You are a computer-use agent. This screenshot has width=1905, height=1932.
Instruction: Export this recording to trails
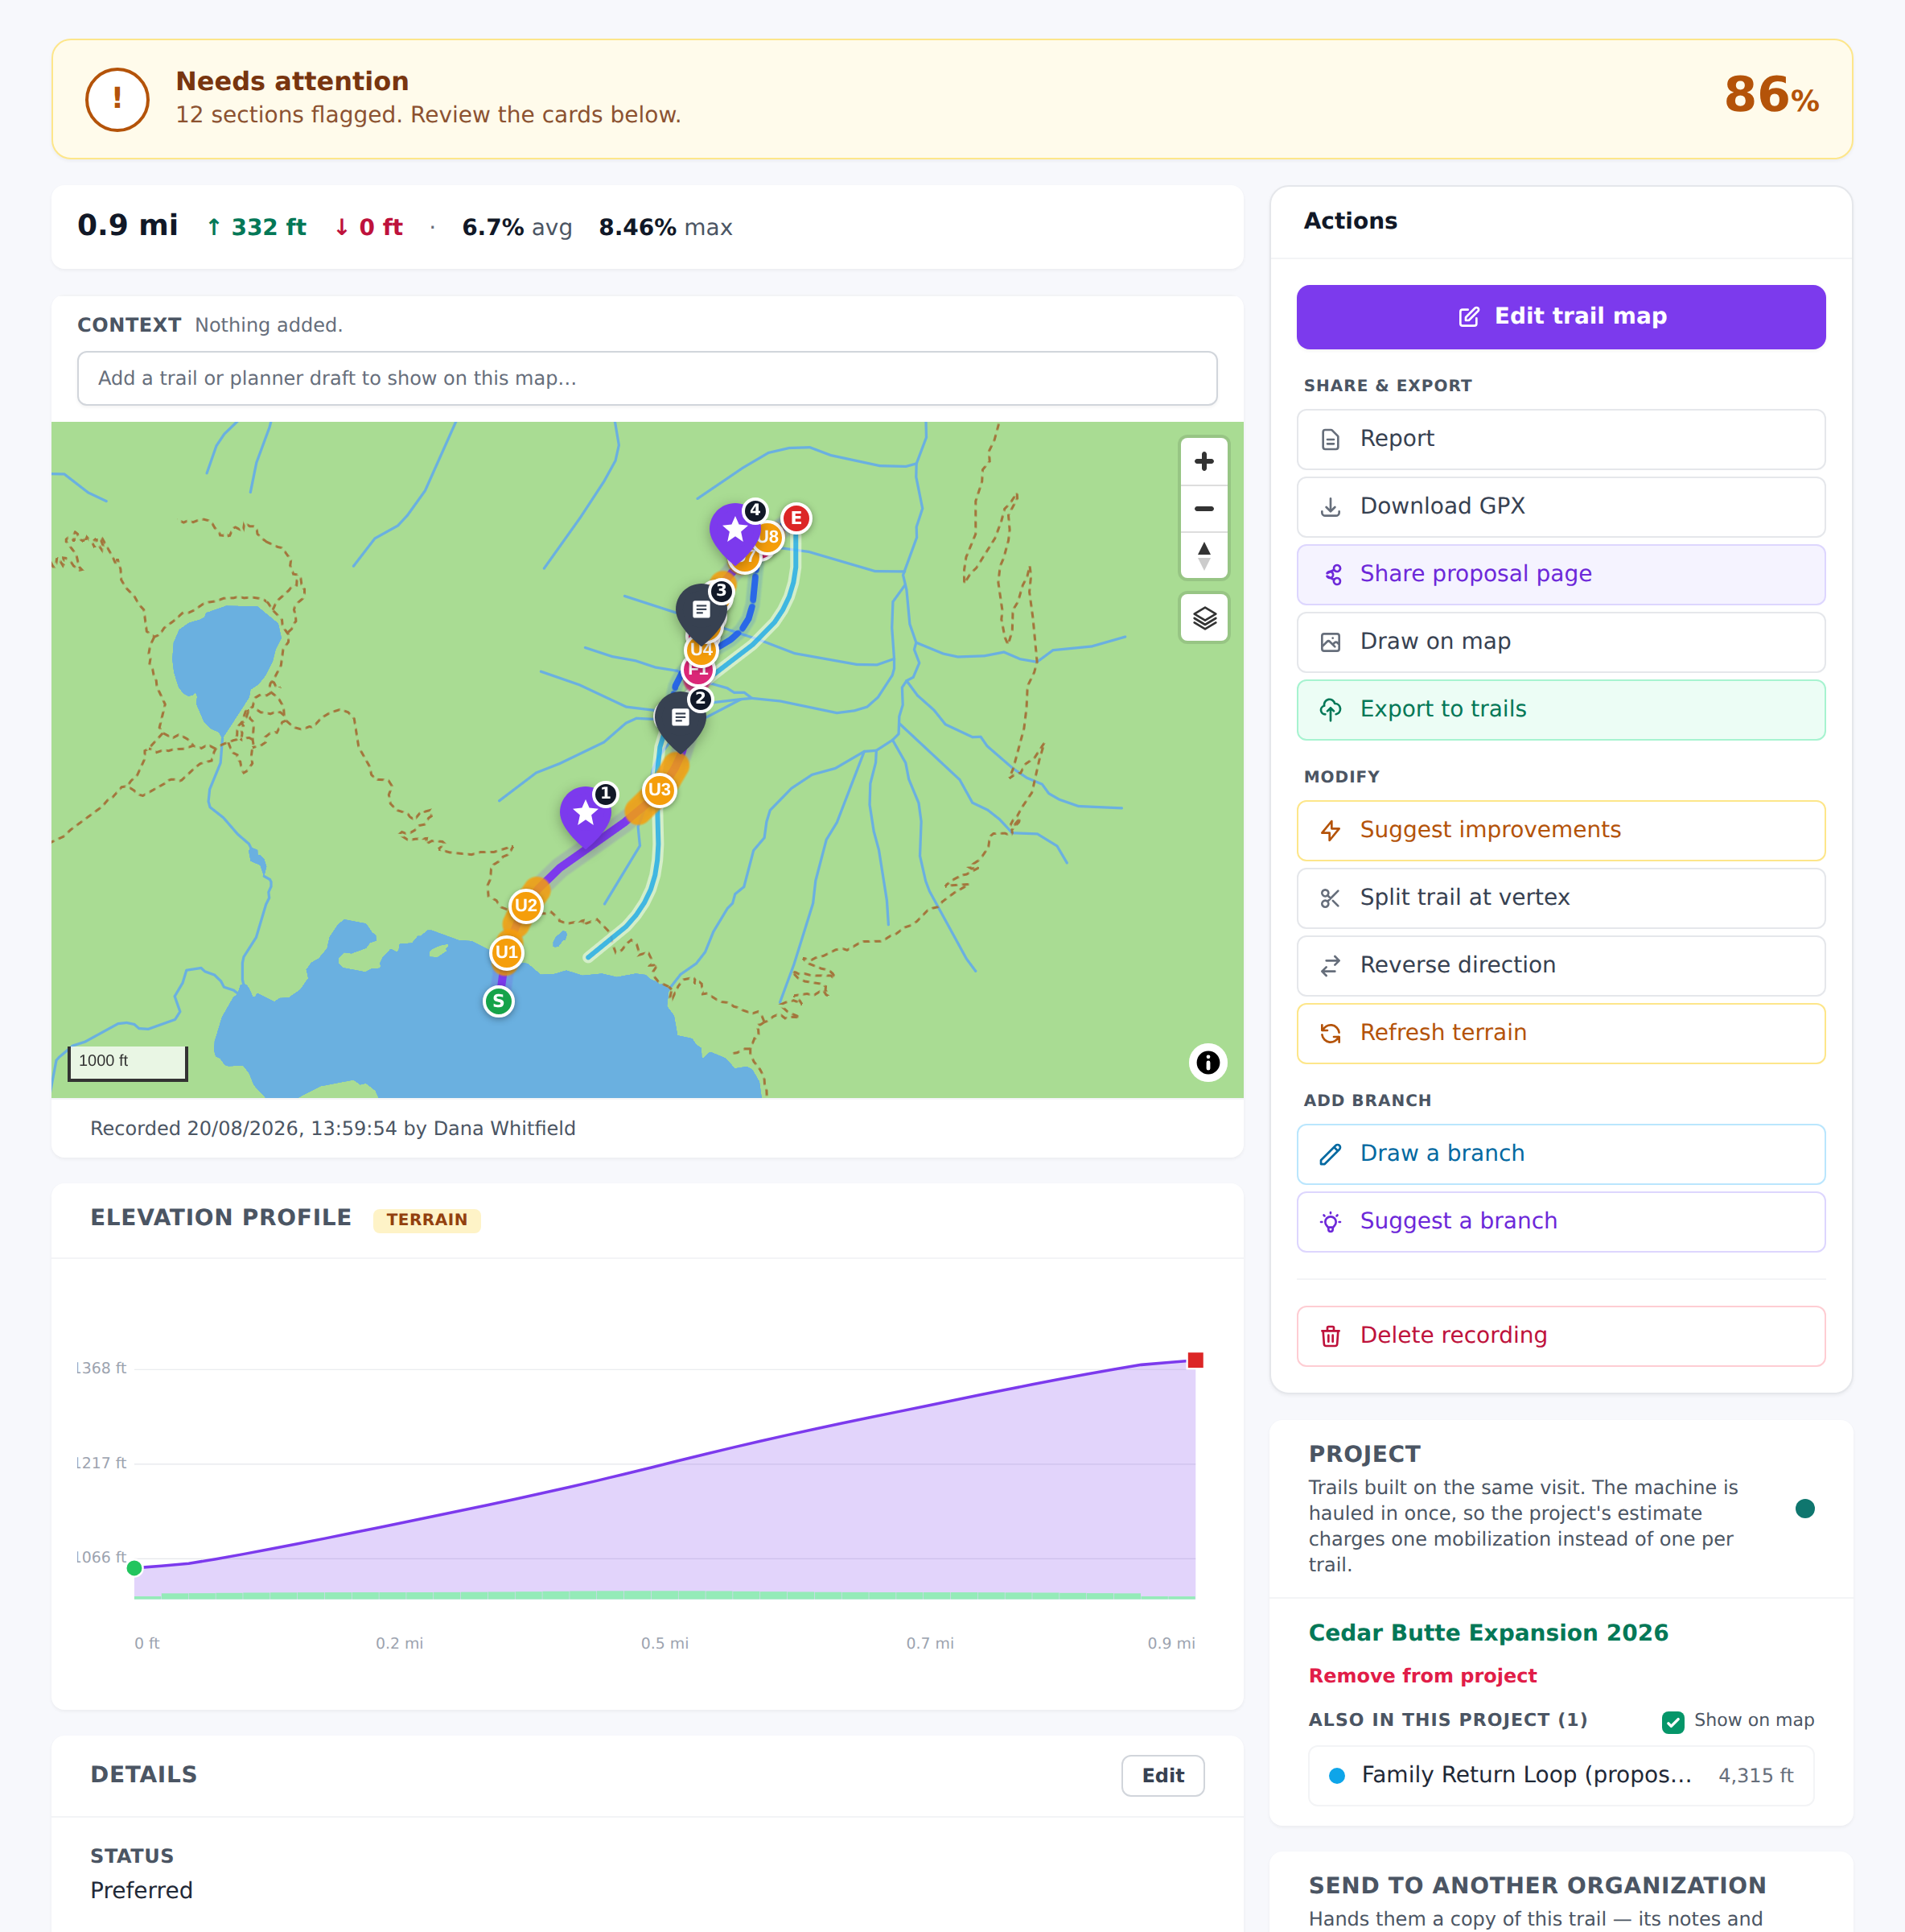tap(1560, 710)
